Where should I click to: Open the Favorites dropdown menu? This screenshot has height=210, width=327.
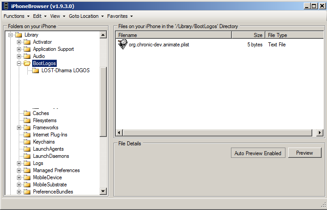[120, 16]
